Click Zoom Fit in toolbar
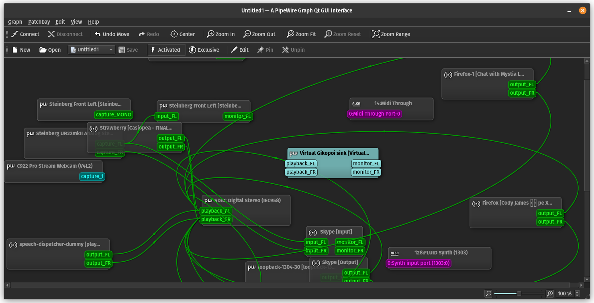The image size is (594, 303). pyautogui.click(x=301, y=34)
